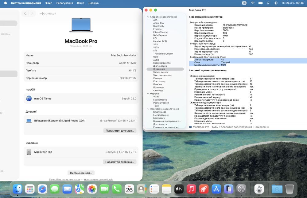Click Апаратне забезпечення in path bar
Viewport: 307px width, 198px height.
[x=236, y=127]
